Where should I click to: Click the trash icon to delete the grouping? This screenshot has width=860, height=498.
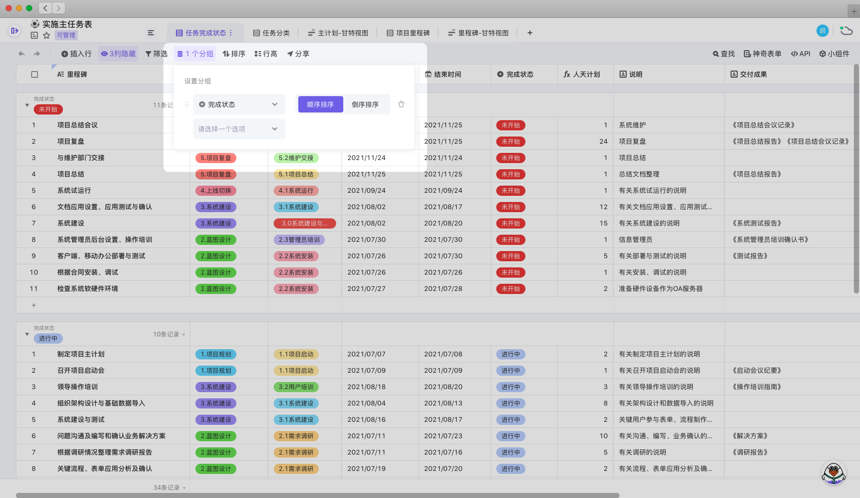[401, 104]
